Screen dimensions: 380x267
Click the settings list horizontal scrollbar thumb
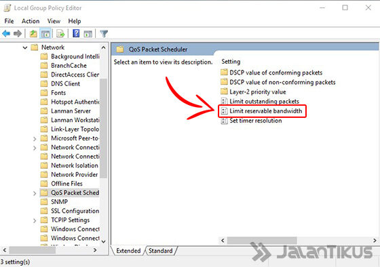262,241
